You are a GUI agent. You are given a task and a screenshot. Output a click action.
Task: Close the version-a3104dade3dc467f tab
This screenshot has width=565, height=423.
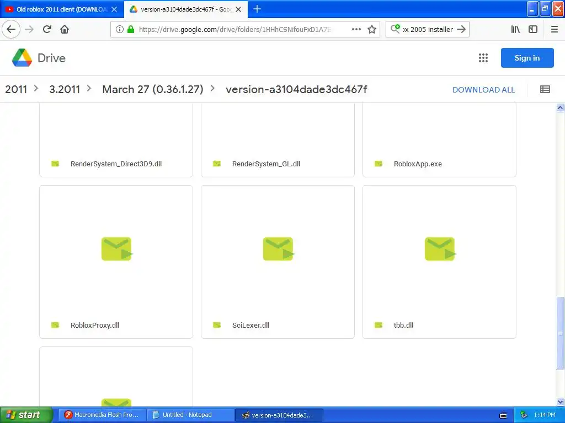tap(238, 9)
